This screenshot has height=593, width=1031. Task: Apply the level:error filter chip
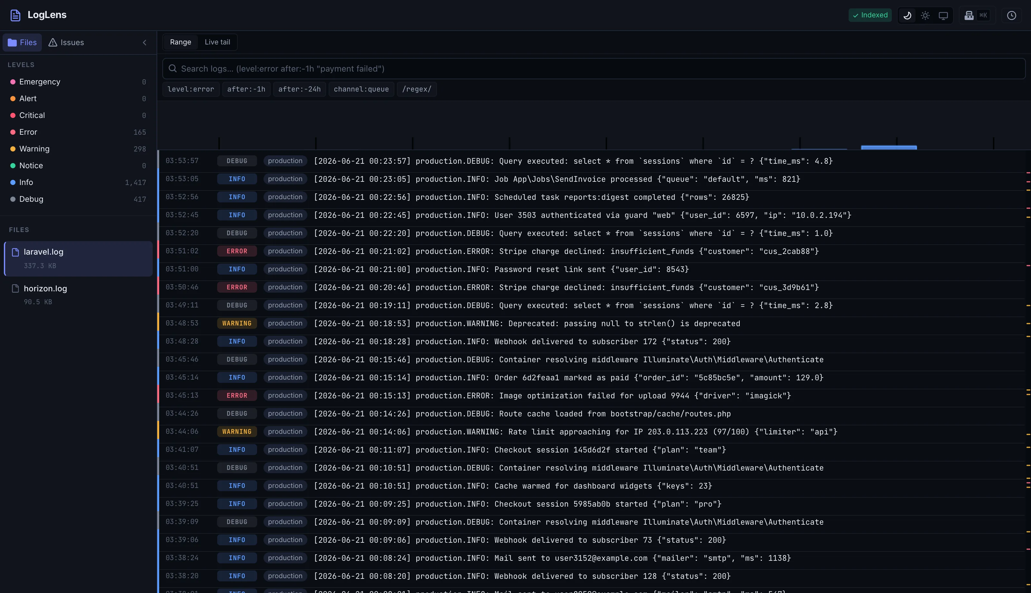coord(191,89)
